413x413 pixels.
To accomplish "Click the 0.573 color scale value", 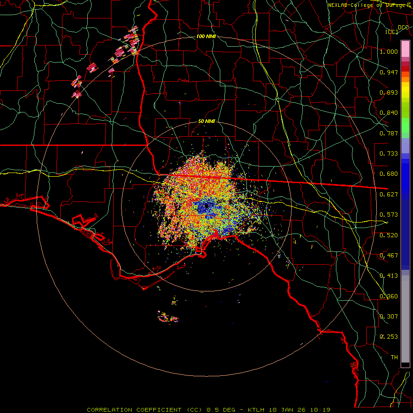I will tap(389, 215).
